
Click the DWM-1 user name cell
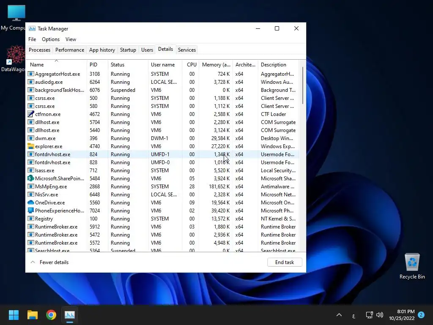pos(159,138)
